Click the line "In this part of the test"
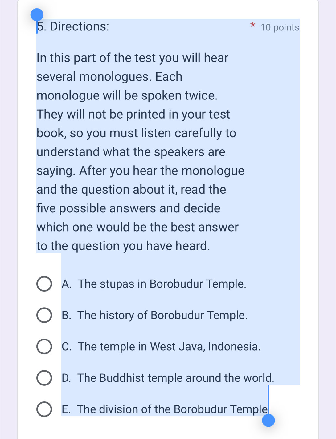The height and width of the screenshot is (439, 336). coord(132,58)
